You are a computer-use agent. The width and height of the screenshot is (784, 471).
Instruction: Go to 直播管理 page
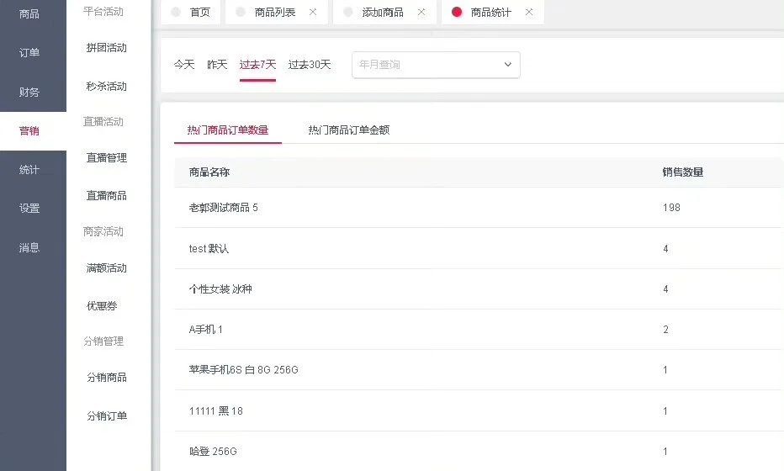(107, 158)
